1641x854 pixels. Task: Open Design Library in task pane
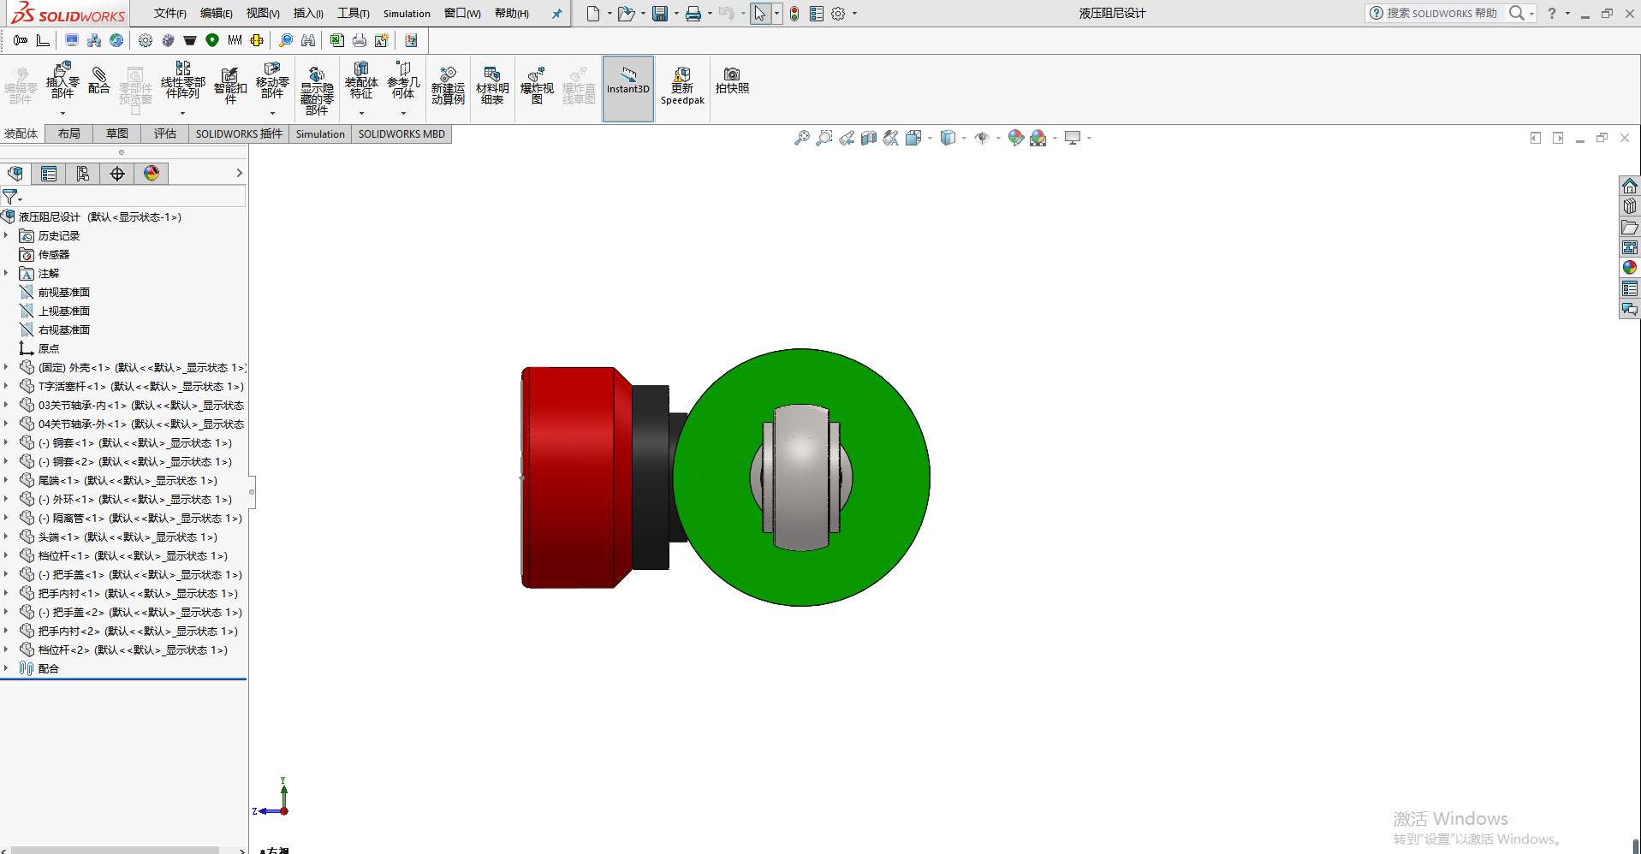(x=1630, y=206)
